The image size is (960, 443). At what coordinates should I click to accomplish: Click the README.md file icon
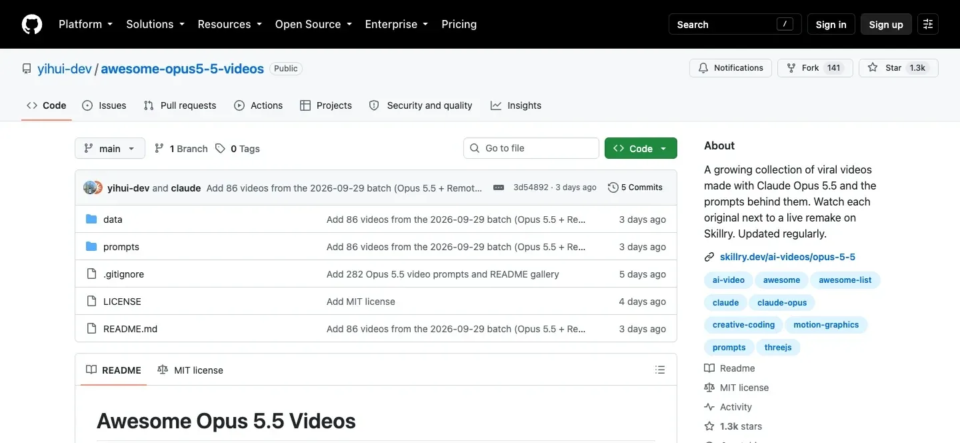coord(91,329)
